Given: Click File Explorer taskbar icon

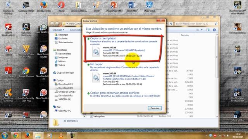Looking at the screenshot, I should point(38,136).
